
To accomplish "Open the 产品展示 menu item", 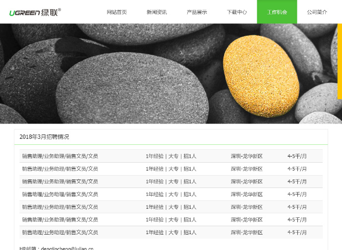I will (x=197, y=12).
